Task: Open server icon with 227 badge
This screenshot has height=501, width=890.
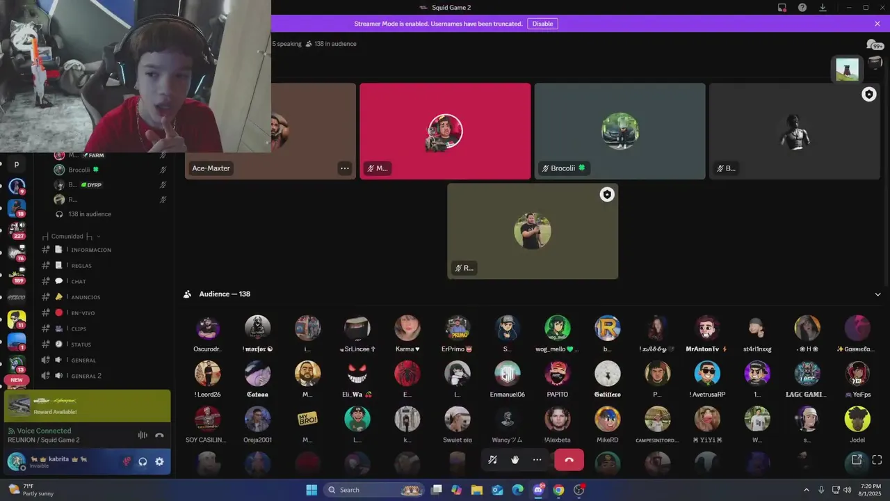Action: (x=17, y=230)
